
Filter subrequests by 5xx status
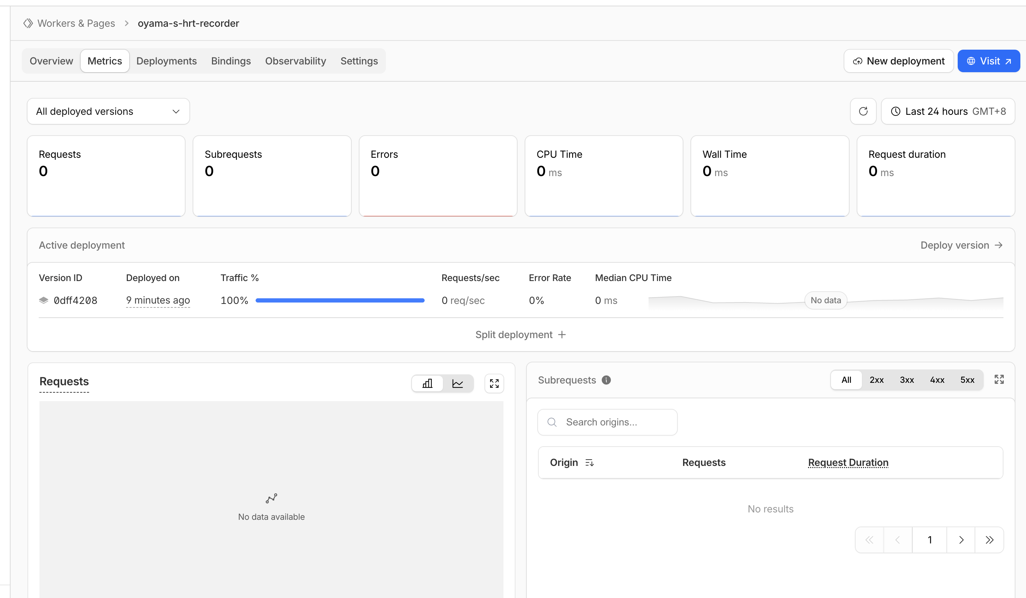coord(967,380)
